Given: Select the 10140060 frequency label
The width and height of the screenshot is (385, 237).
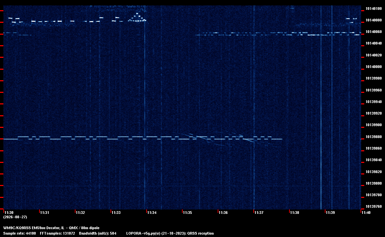Looking at the screenshot, I should pos(374,32).
